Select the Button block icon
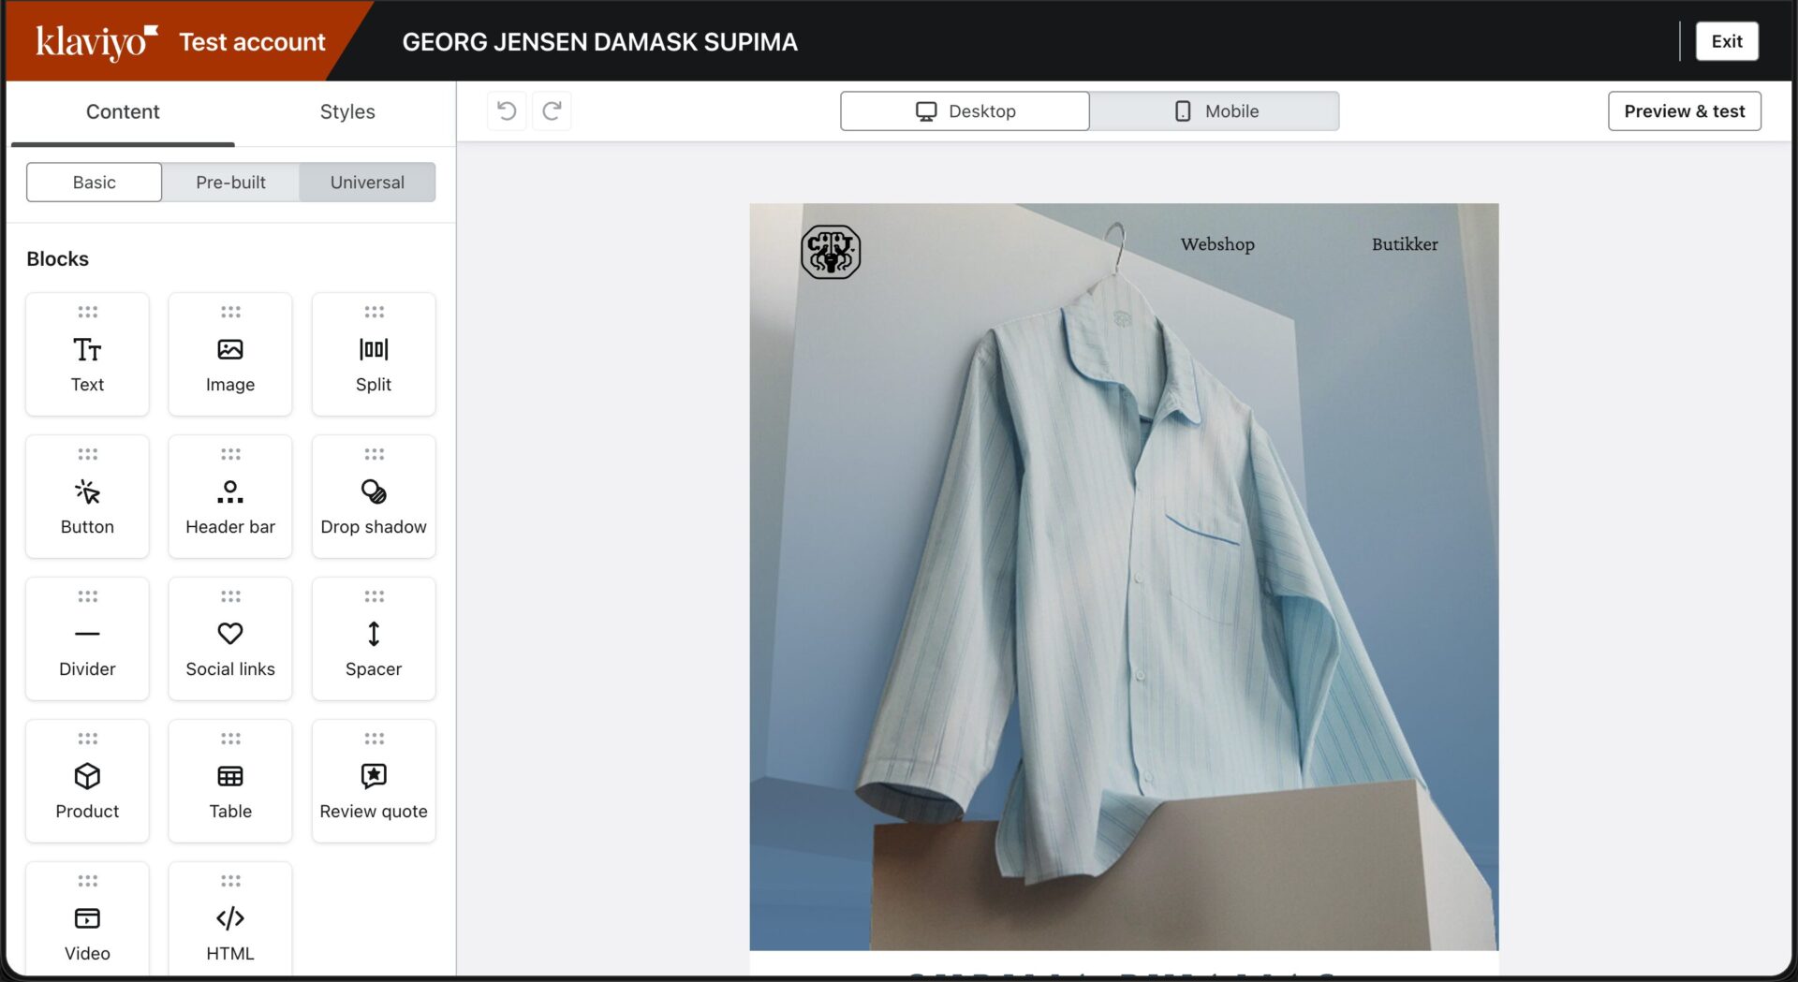The width and height of the screenshot is (1798, 982). click(87, 492)
